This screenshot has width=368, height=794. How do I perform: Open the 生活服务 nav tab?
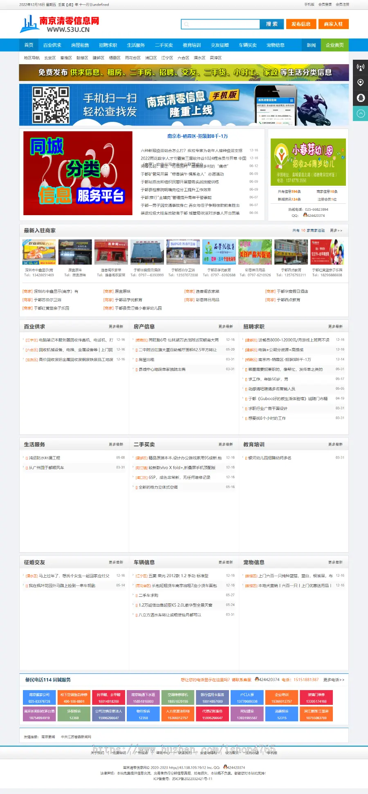[136, 45]
